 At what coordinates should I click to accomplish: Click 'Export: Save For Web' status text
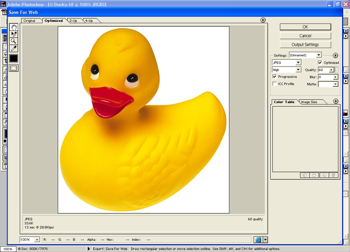point(110,249)
